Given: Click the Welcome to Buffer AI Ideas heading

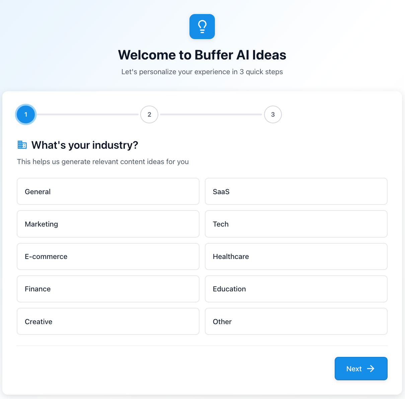Looking at the screenshot, I should (x=202, y=55).
